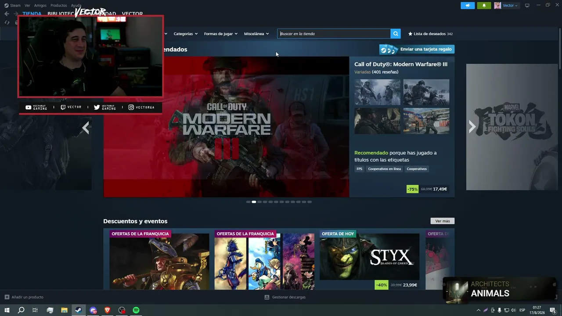Viewport: 562px width, 316px height.
Task: Click the volume speaker icon in the system tray
Action: pos(513,310)
